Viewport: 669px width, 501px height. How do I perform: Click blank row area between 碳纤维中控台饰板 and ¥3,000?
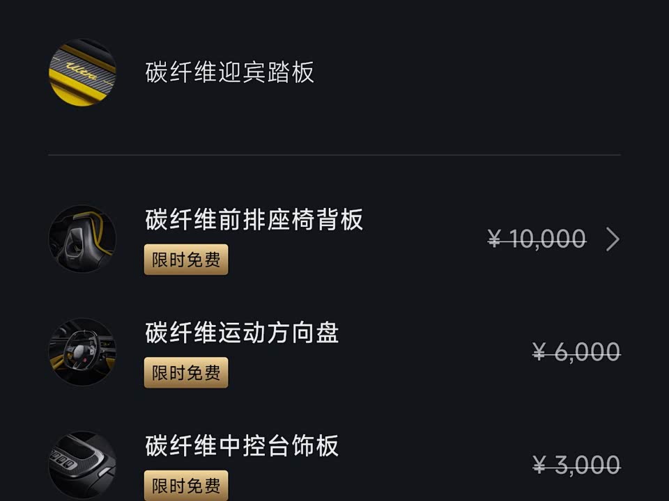(432, 464)
